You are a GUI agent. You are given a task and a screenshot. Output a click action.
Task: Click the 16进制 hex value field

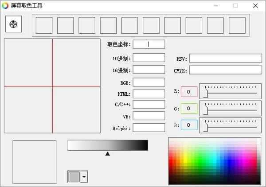pos(149,70)
